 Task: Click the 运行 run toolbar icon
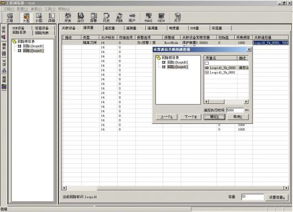pyautogui.click(x=80, y=18)
